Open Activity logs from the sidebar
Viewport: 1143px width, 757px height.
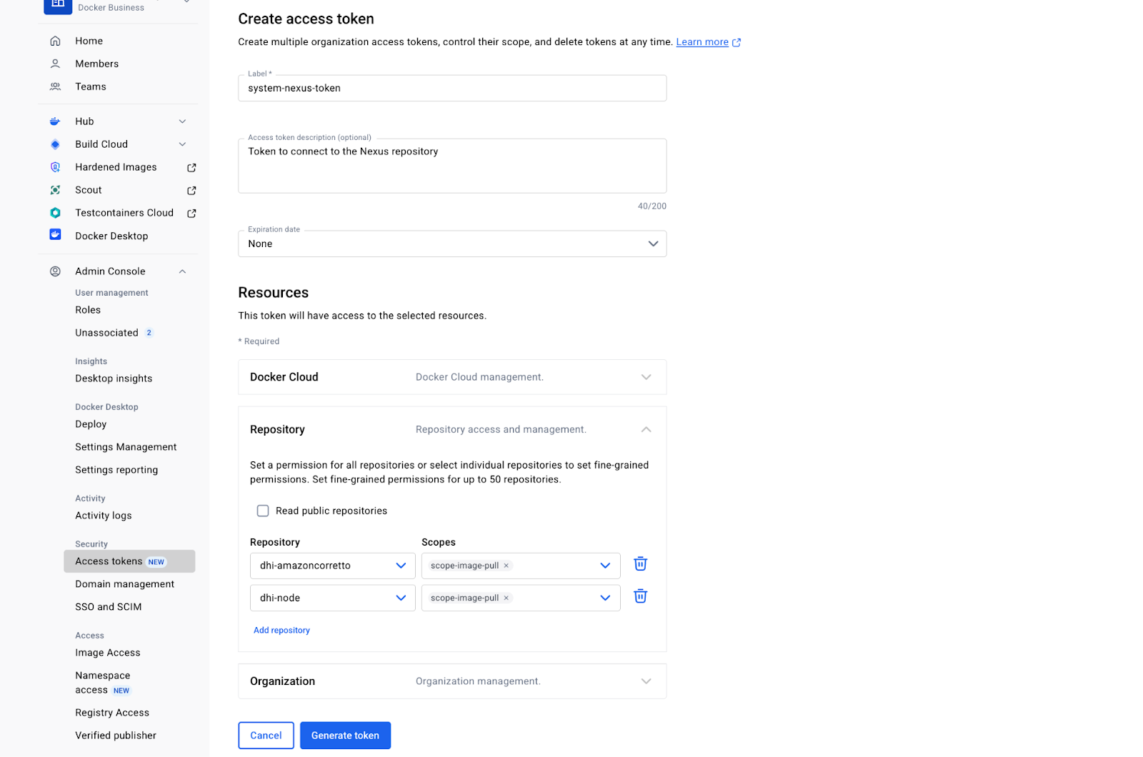click(x=103, y=516)
